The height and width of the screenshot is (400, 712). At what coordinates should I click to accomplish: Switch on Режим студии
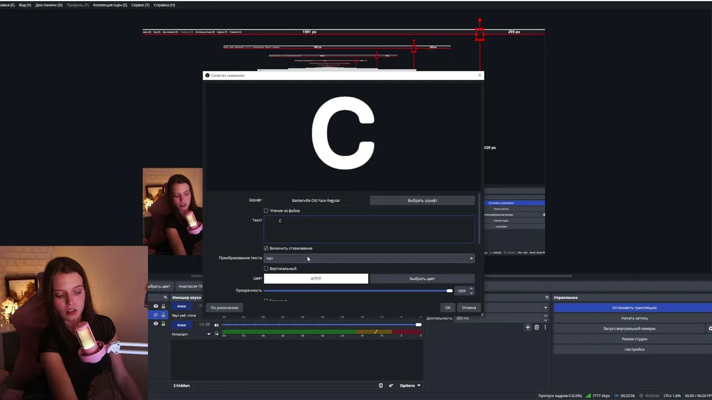tap(634, 339)
